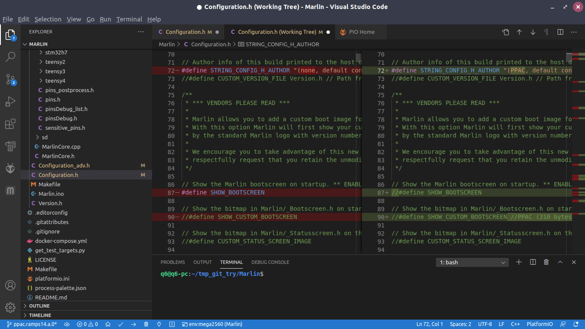Click the Open File icon in editor toolbar
This screenshot has height=329, width=585.
(506, 32)
